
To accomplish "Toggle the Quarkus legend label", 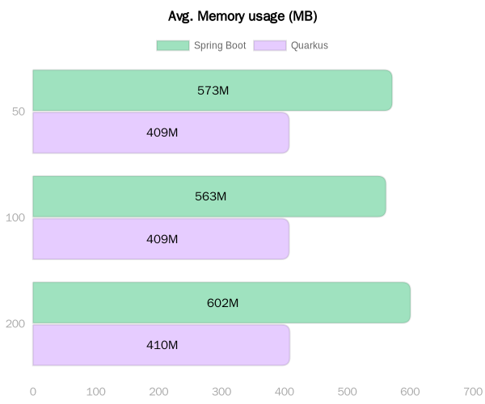I will click(310, 45).
